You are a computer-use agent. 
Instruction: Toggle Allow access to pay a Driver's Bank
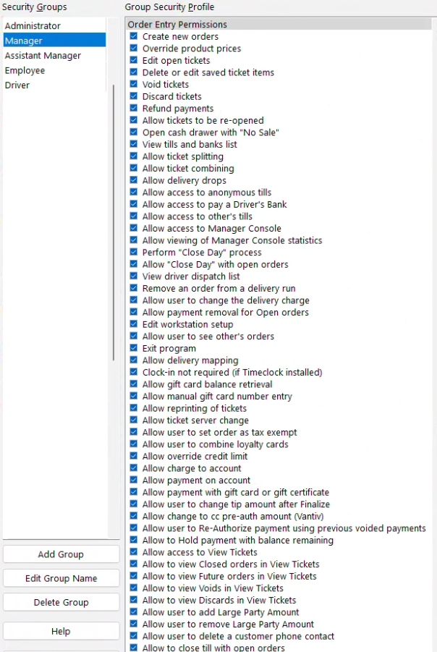(x=133, y=204)
